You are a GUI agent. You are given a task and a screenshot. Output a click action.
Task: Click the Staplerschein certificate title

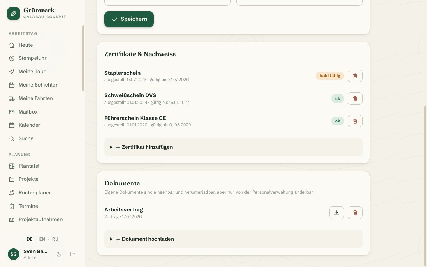coord(122,73)
